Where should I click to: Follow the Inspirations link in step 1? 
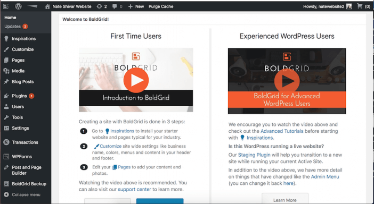[122, 131]
